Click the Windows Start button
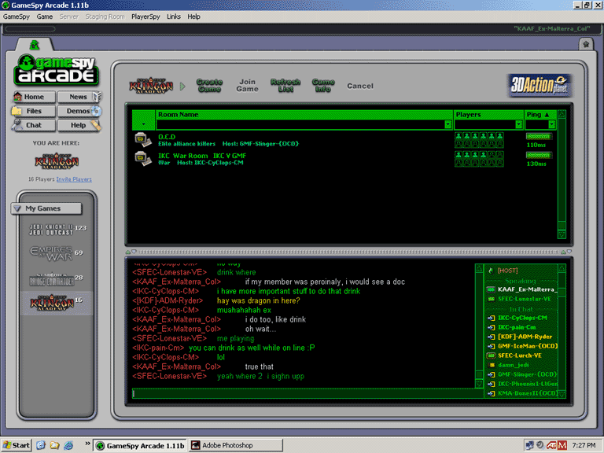604x453 pixels. 17,445
